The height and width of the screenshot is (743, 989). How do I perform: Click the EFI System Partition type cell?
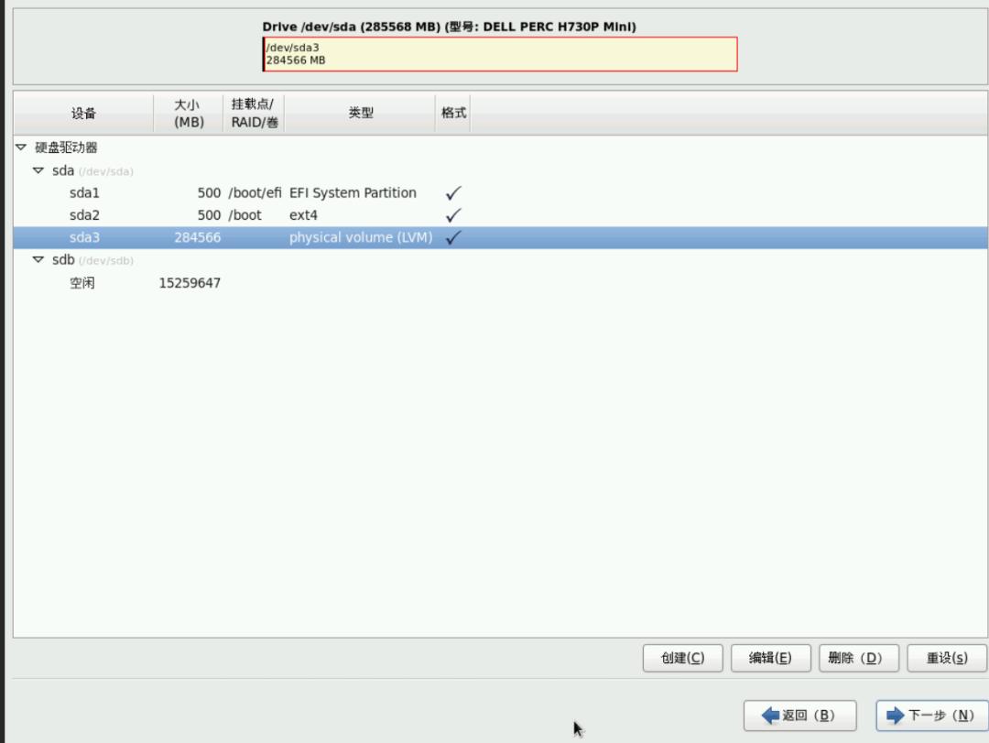(x=353, y=193)
